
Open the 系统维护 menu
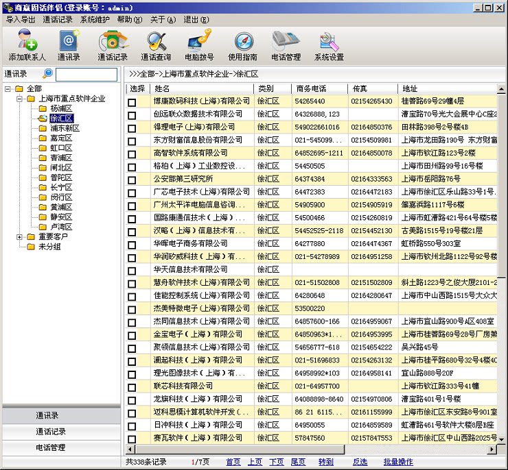click(x=95, y=20)
